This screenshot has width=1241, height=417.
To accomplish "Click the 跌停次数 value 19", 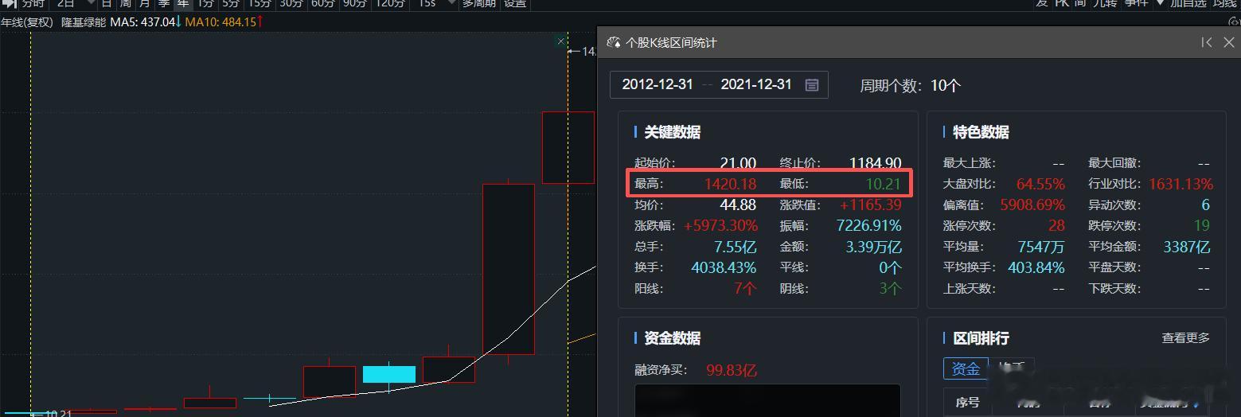I will coord(1201,226).
